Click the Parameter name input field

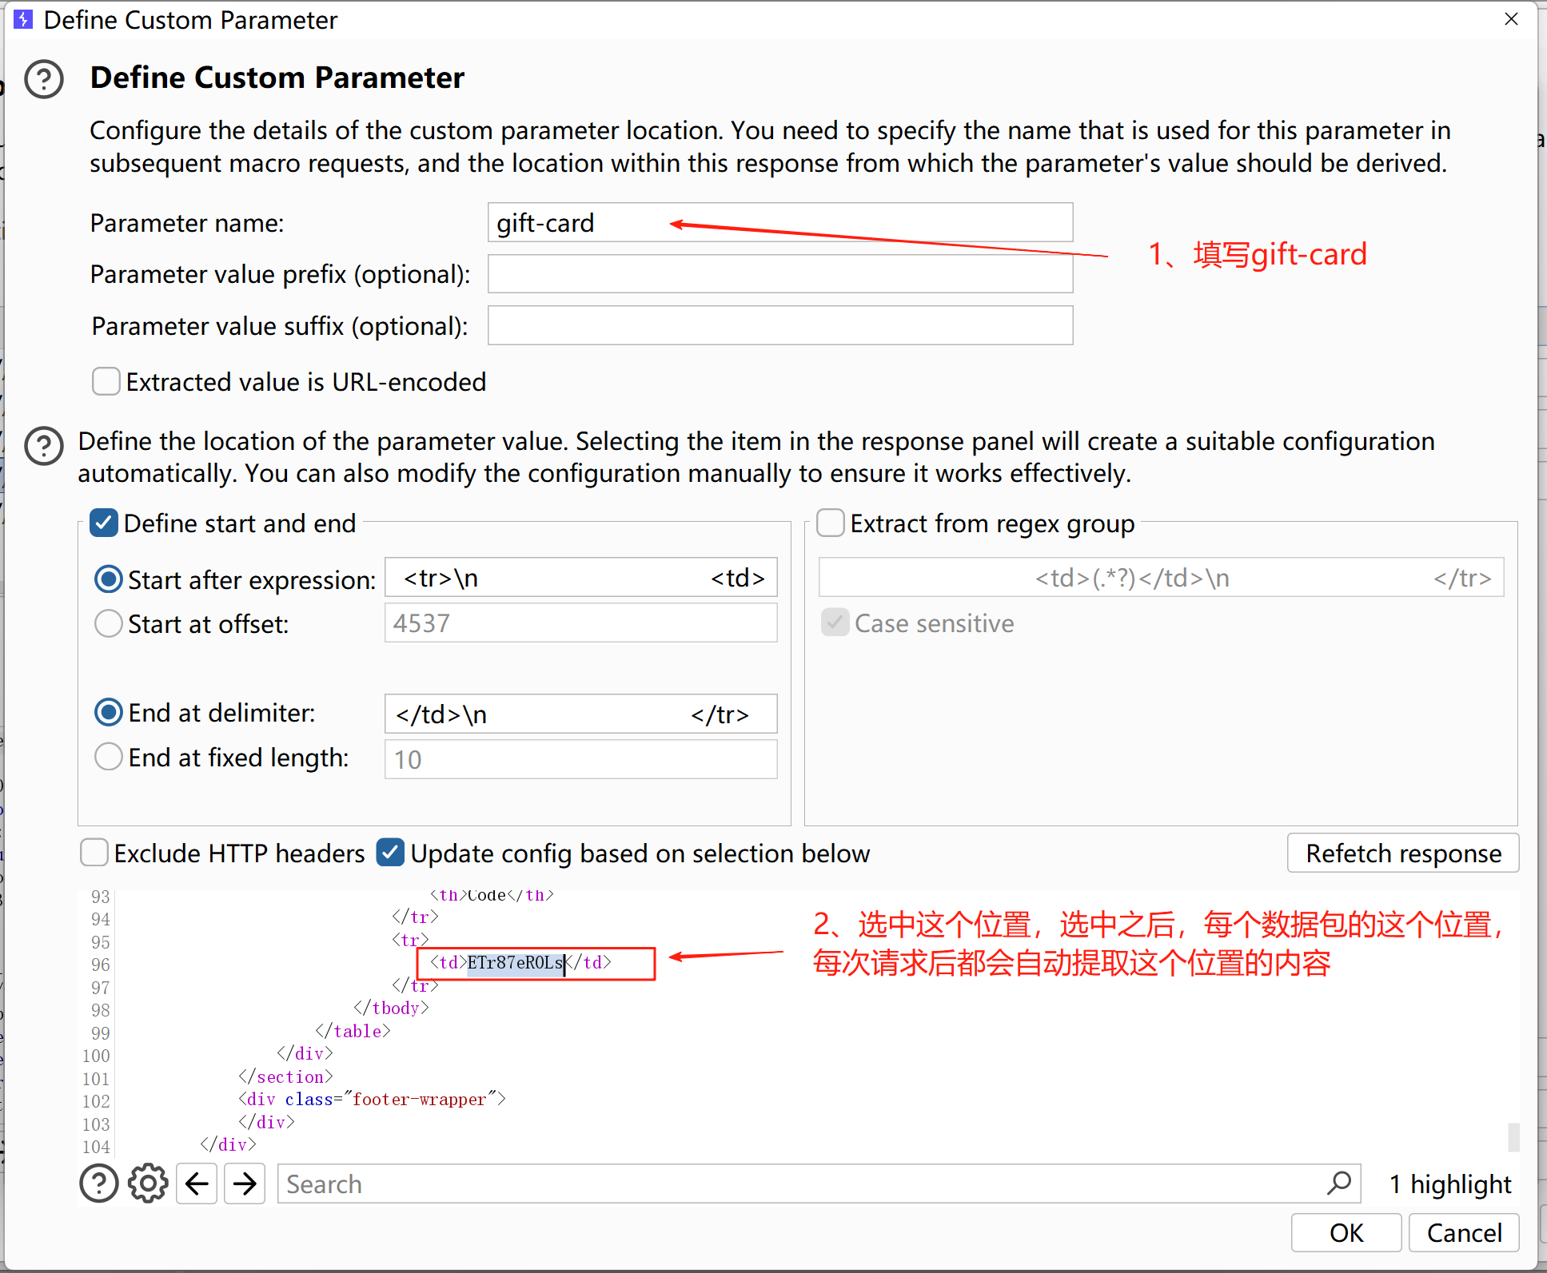779,223
